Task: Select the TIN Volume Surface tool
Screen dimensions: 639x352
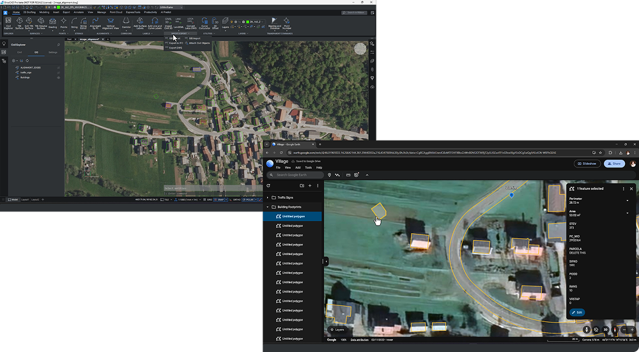Action: tap(41, 23)
